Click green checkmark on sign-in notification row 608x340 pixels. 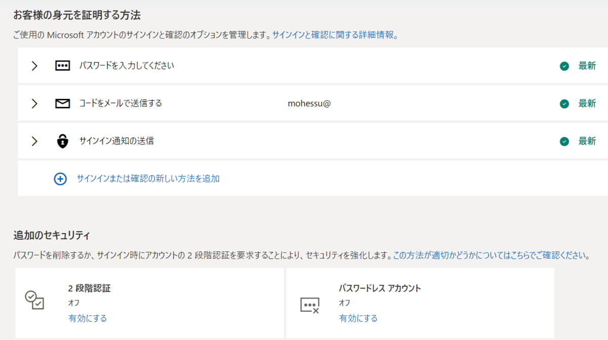[564, 141]
